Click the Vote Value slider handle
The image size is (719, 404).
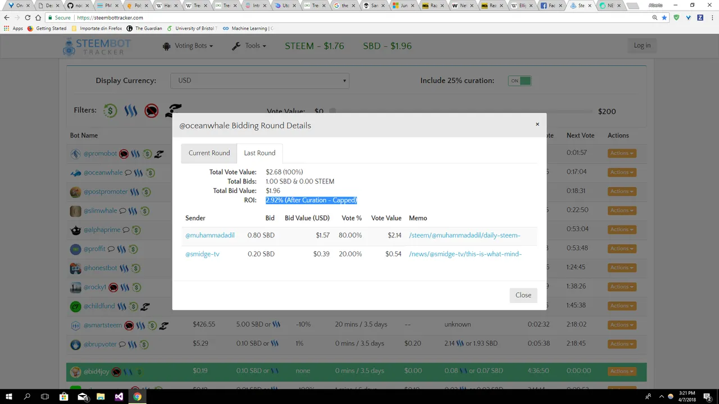coord(332,111)
